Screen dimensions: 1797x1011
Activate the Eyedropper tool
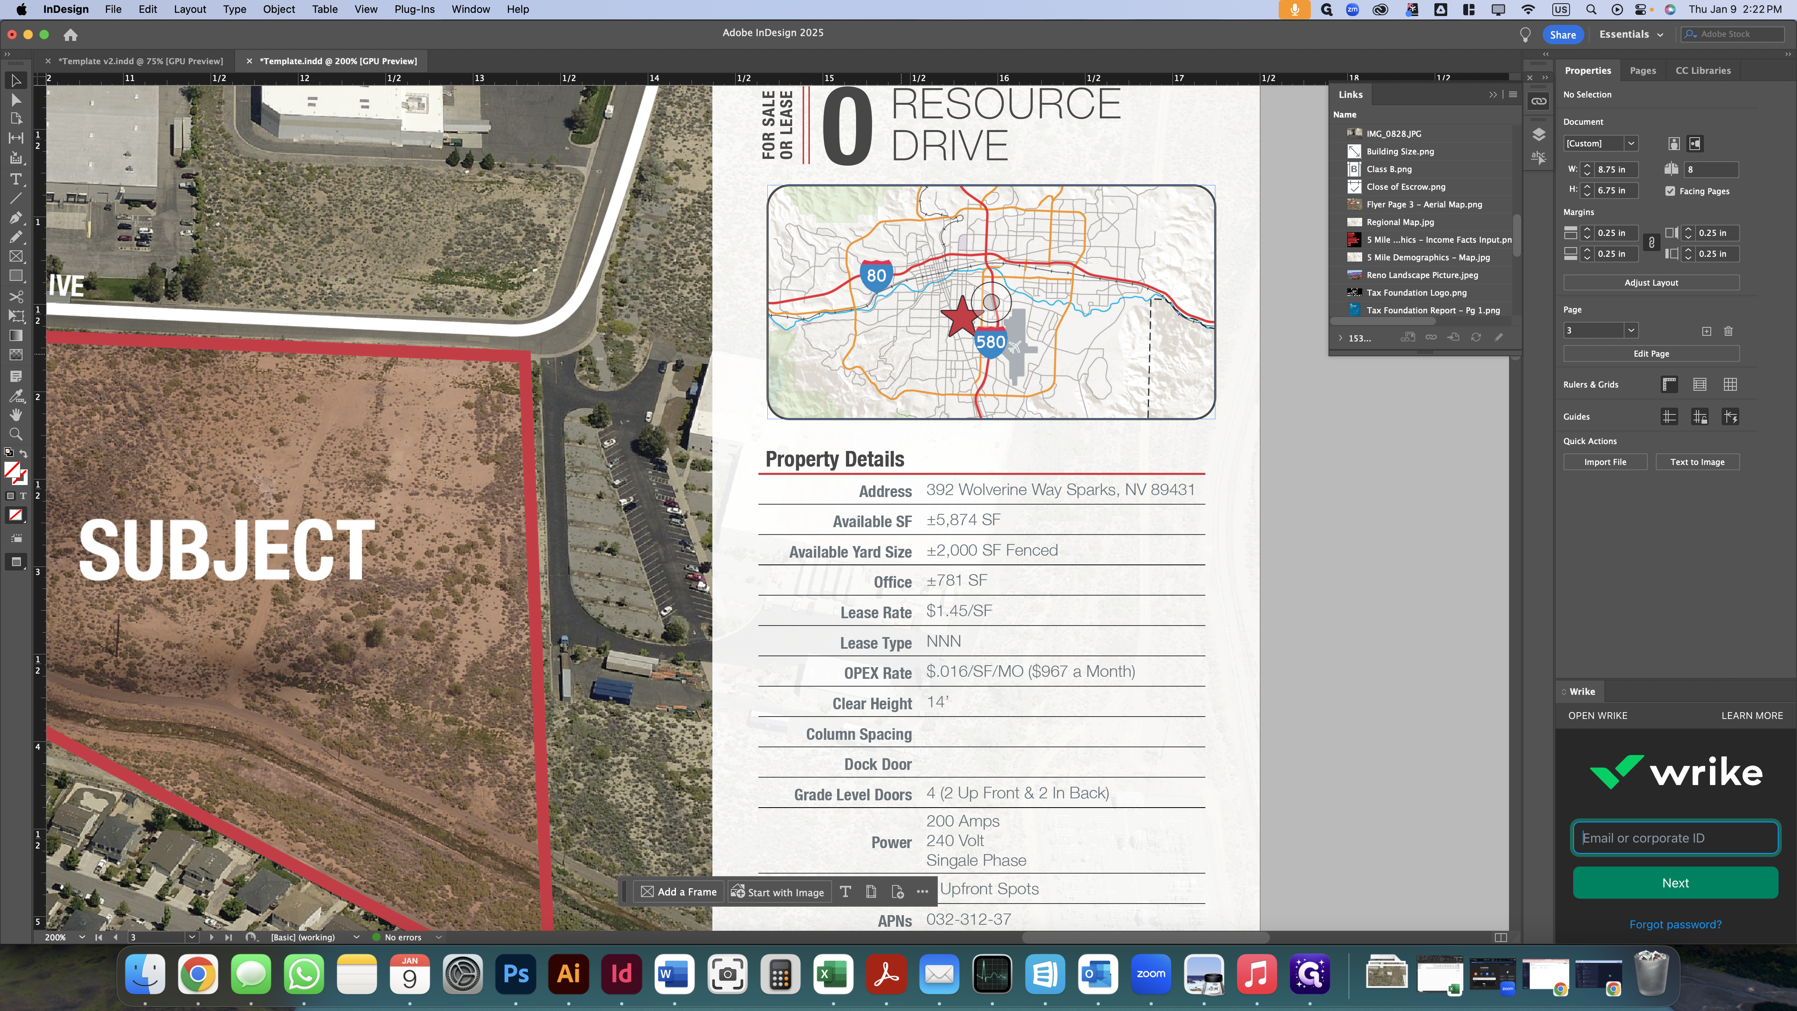point(15,396)
